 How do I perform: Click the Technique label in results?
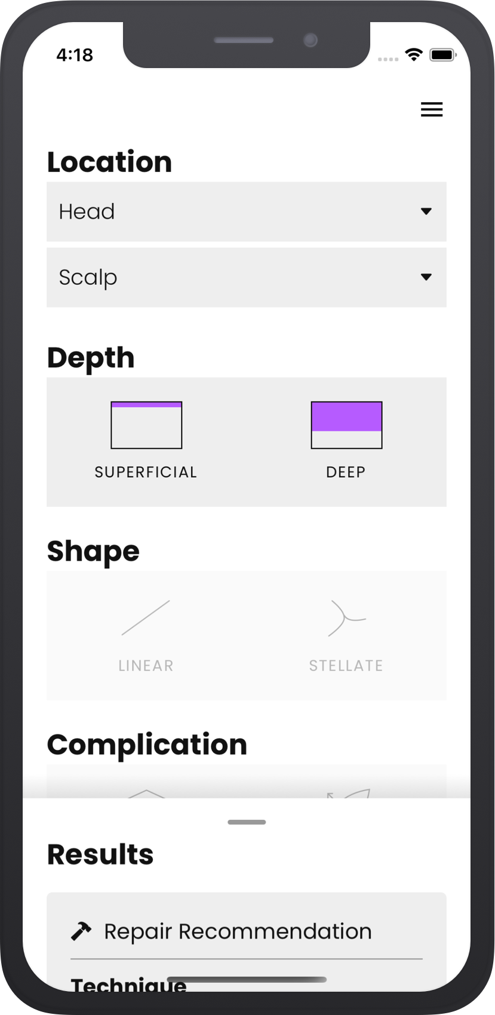click(128, 985)
